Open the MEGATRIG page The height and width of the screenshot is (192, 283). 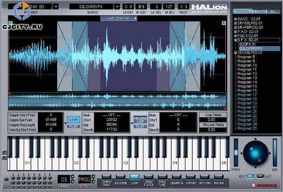point(177,177)
